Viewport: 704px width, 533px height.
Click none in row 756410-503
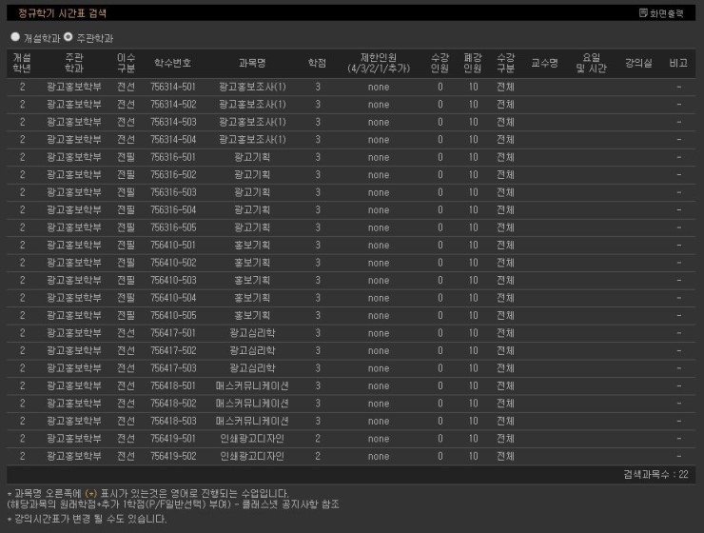point(379,281)
